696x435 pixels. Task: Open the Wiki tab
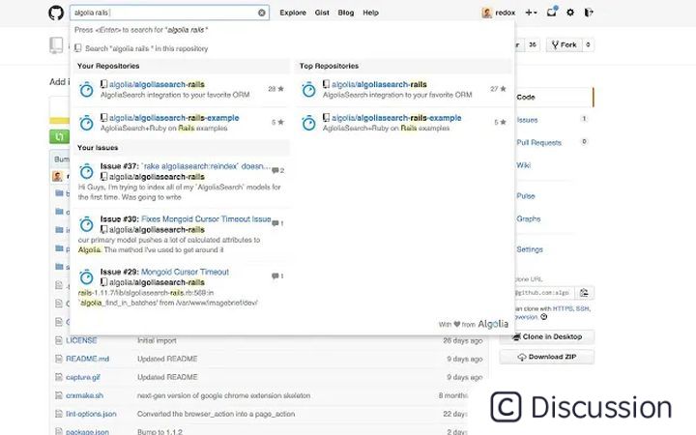coord(523,165)
